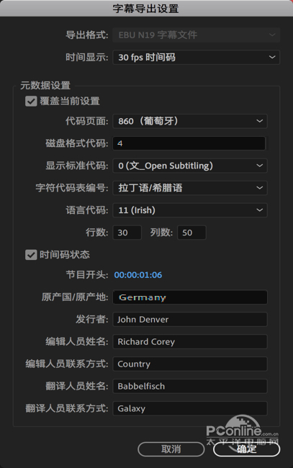Click the 行数 field containing 30
The height and width of the screenshot is (468, 293).
(x=127, y=233)
